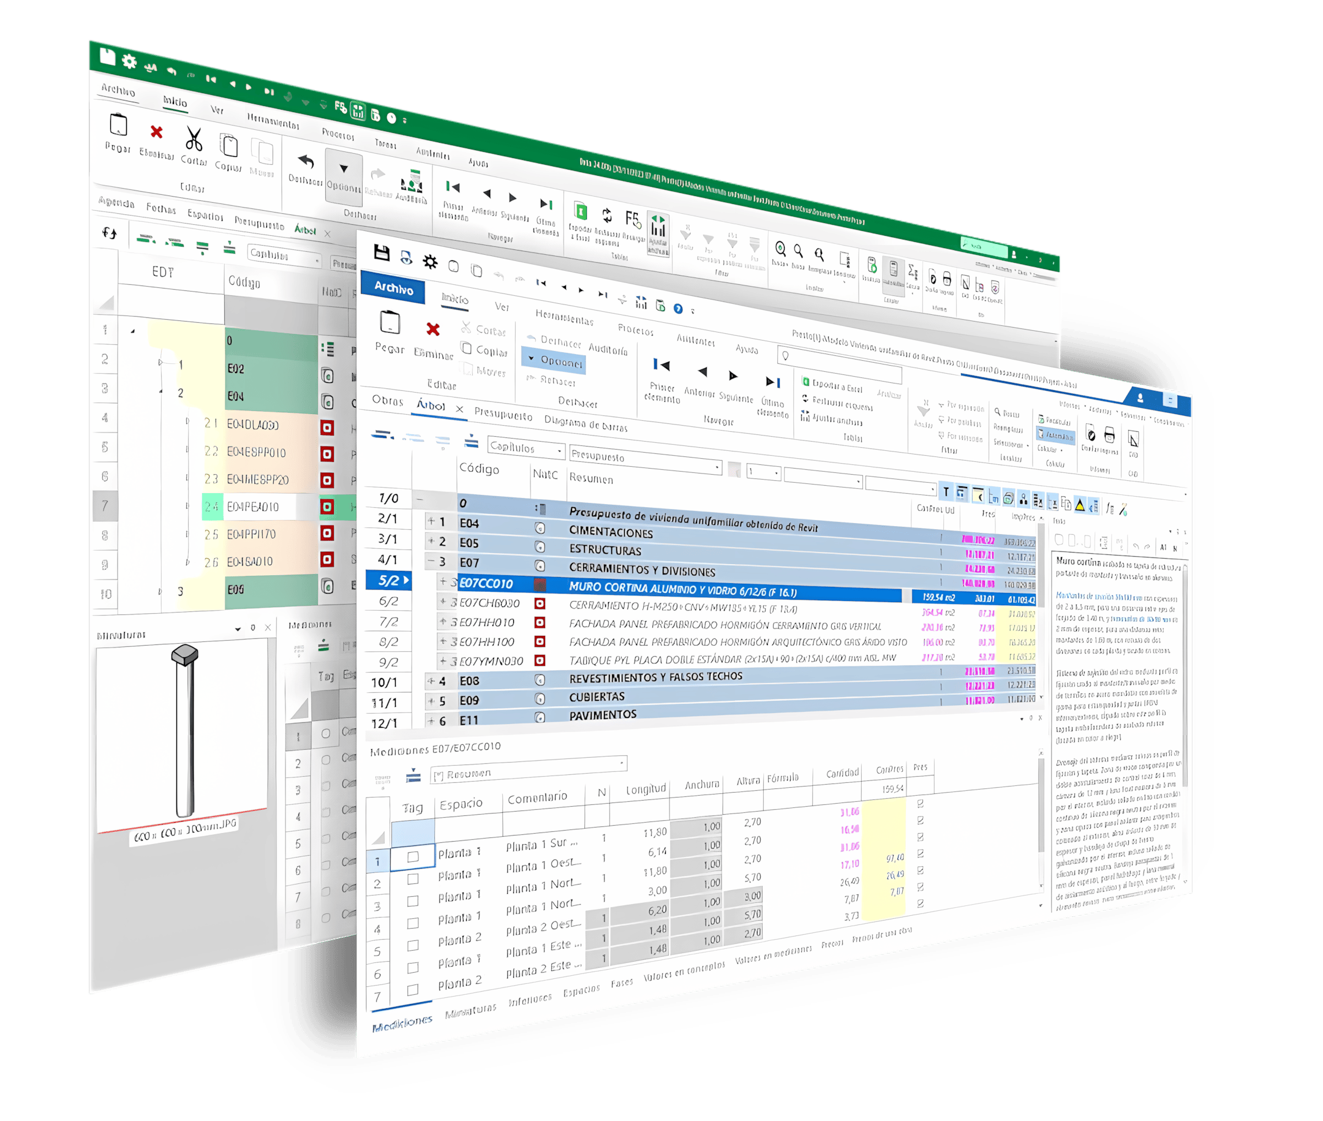Tick checkbox in measurement row 7
Viewport: 1323px width, 1121px height.
(x=412, y=989)
